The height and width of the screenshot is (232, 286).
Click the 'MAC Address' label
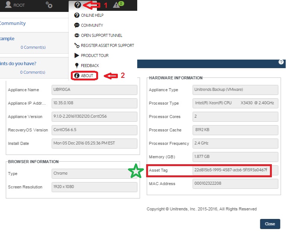pos(162,184)
